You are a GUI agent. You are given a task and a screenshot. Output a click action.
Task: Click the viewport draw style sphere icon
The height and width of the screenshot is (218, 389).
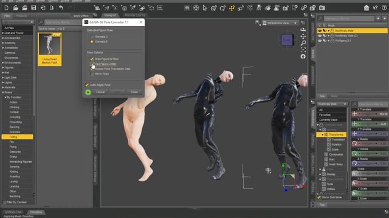point(258,23)
